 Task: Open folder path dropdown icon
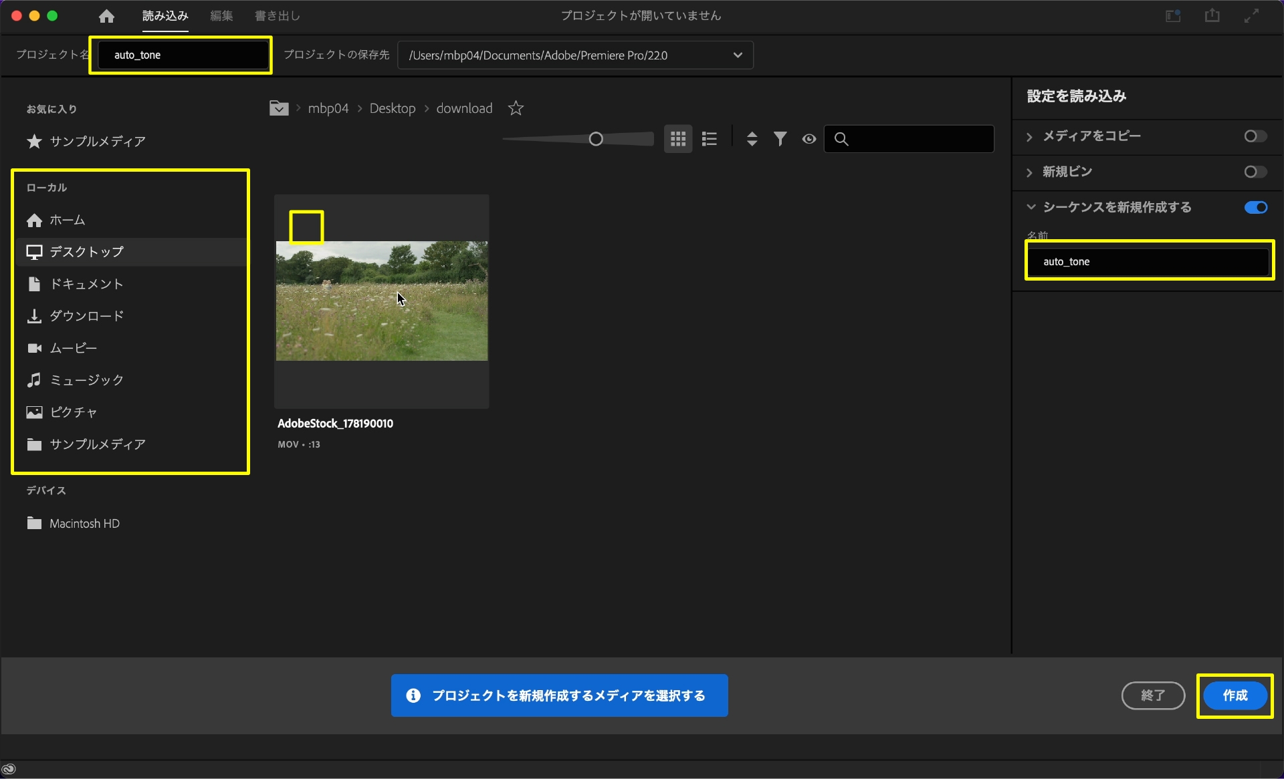(279, 108)
